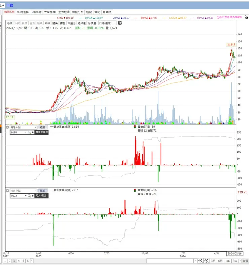Viewport: 249px width, 265px height.
Task: Switch to 大單券商 tab
Action: (x=50, y=12)
